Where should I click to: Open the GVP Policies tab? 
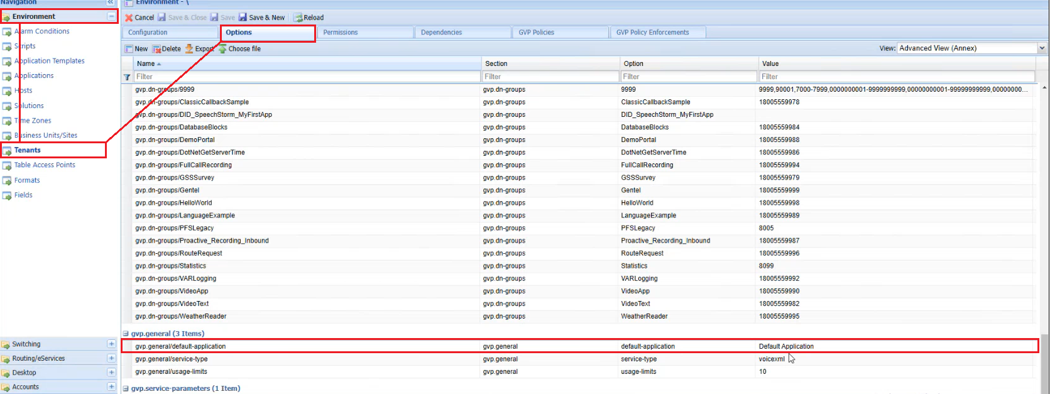tap(536, 33)
